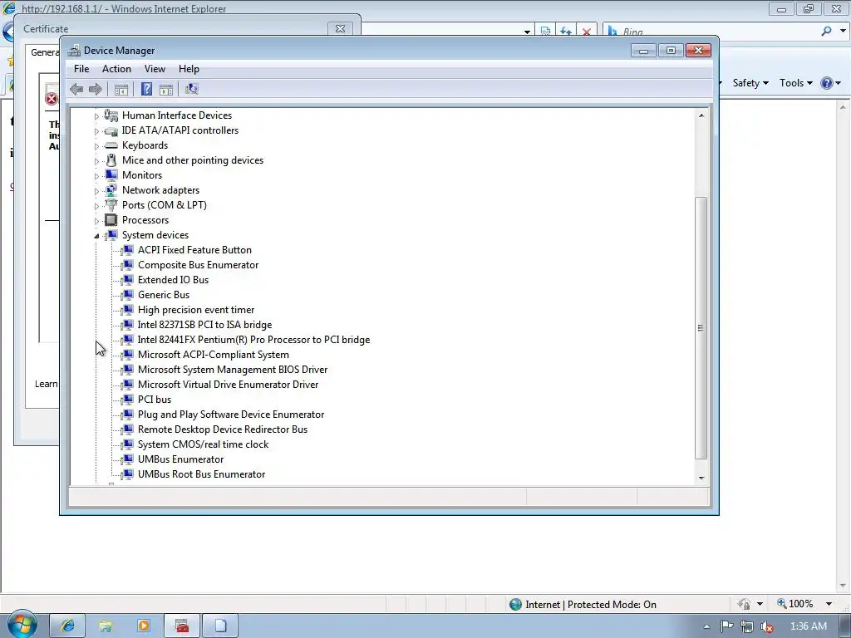851x638 pixels.
Task: Click the red toolbox taskbar icon
Action: tap(182, 626)
